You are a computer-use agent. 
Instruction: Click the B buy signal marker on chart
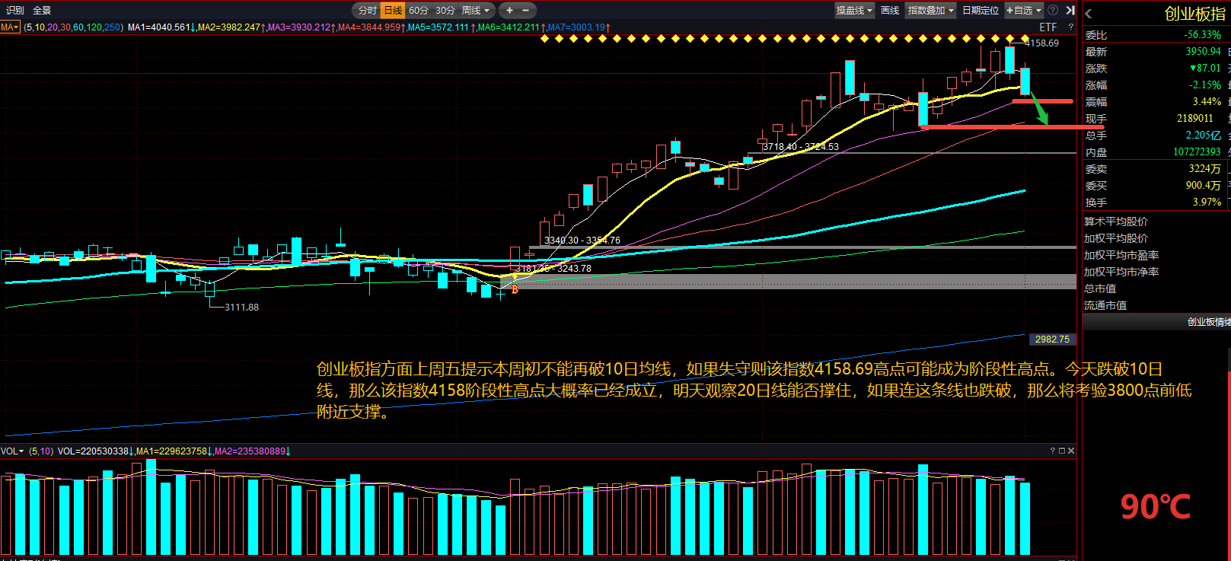tap(515, 289)
